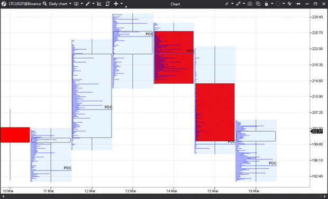Click the duplicate windows icon
The height and width of the screenshot is (199, 328).
[x=258, y=4]
